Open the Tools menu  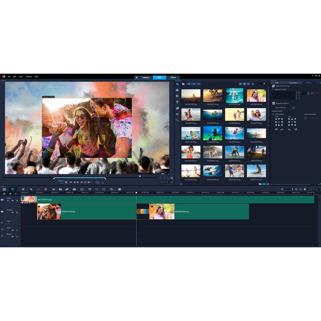tap(21, 76)
